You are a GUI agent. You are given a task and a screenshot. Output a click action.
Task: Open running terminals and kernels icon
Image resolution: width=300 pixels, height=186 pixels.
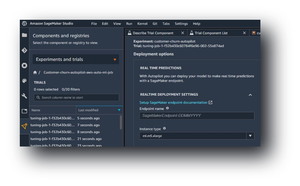point(24,66)
